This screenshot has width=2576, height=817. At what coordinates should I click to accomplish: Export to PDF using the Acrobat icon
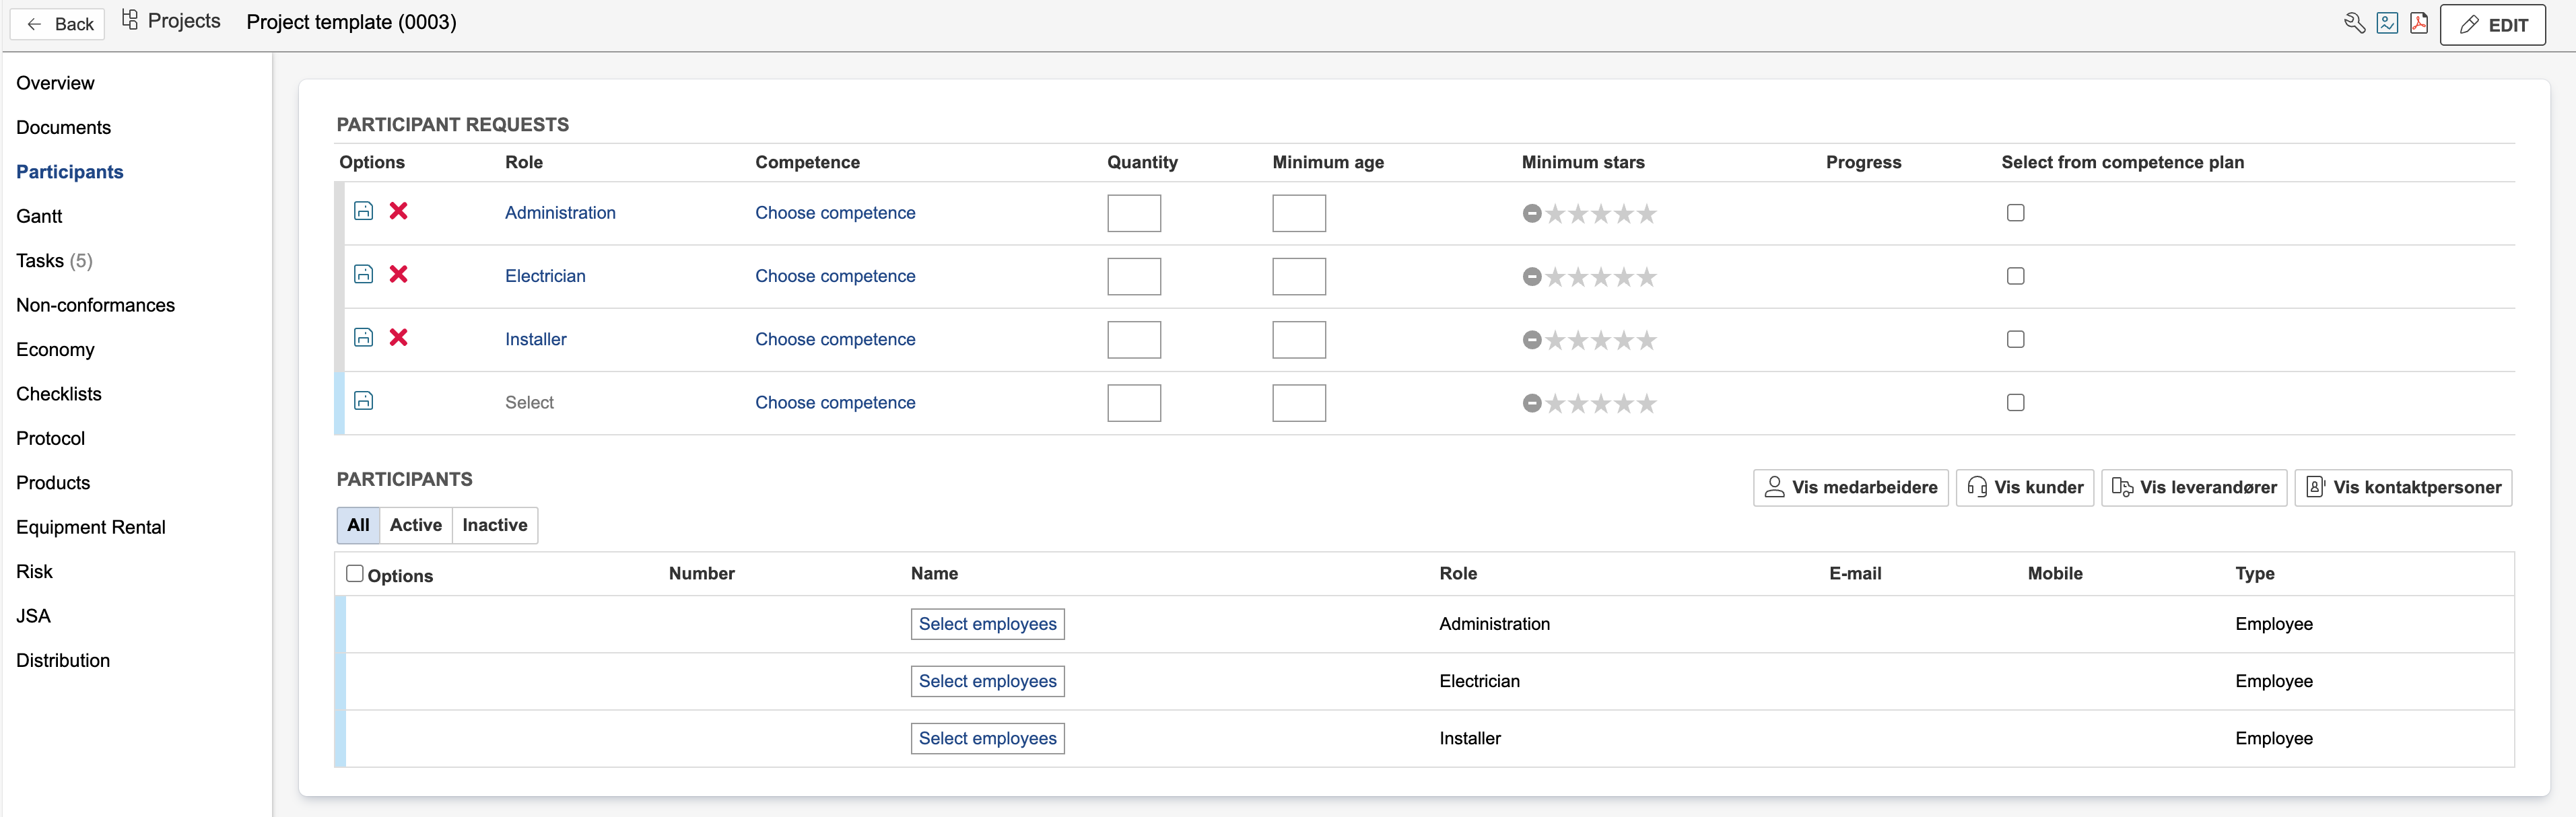(2419, 23)
